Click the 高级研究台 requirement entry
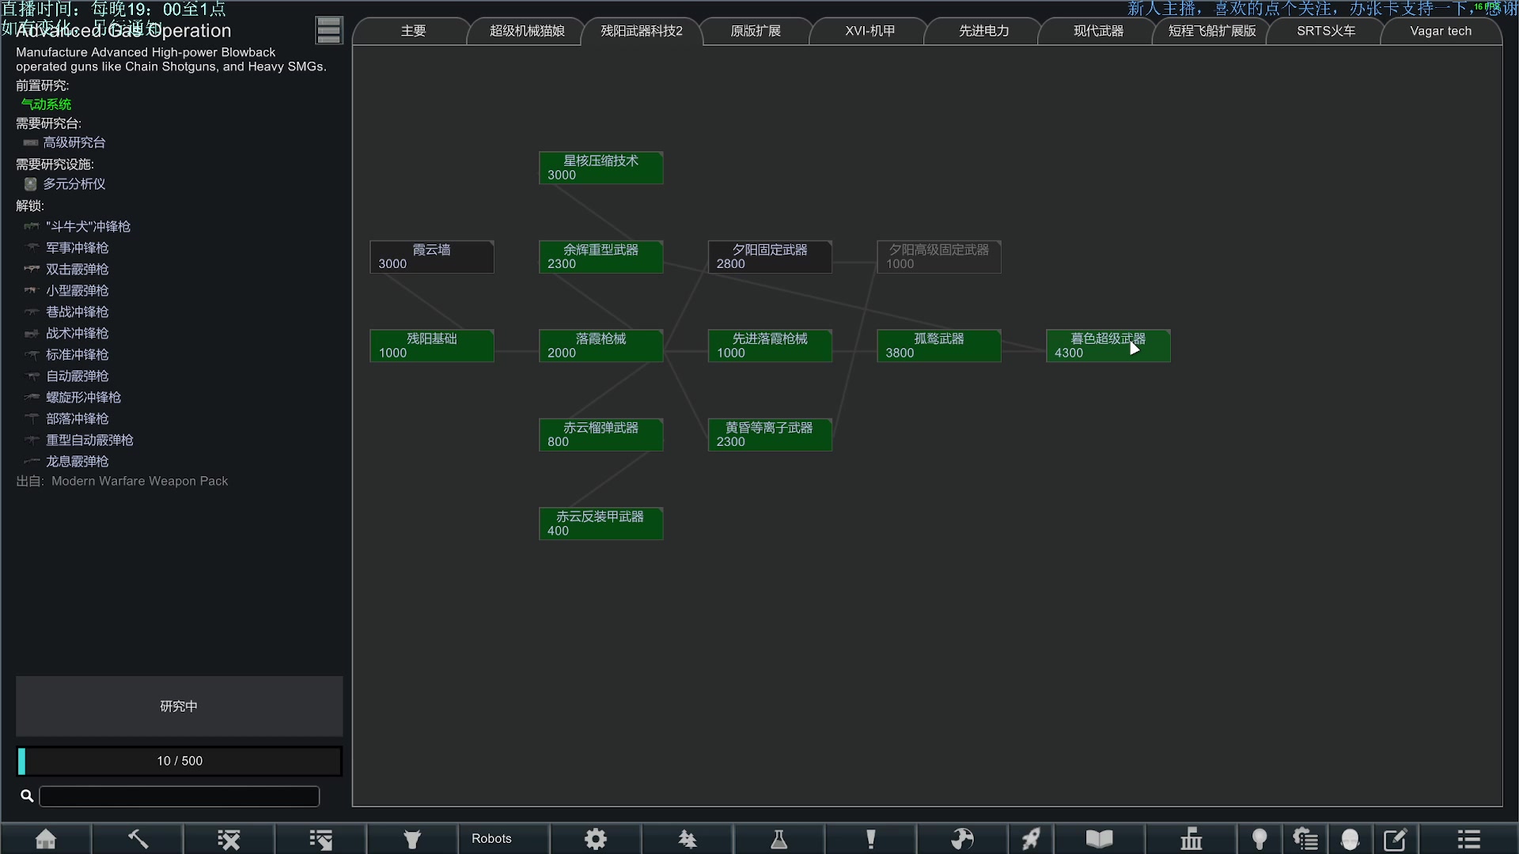 [x=65, y=142]
